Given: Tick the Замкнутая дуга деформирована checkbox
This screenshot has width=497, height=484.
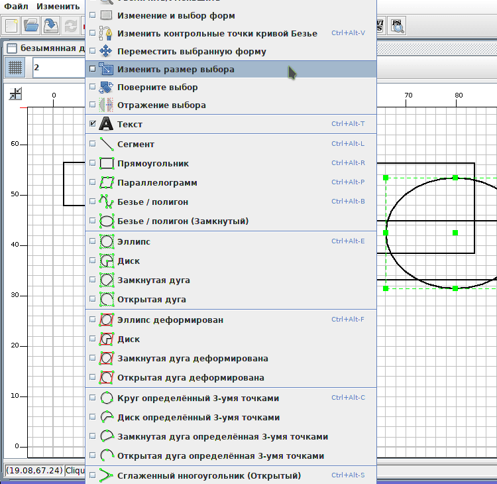Looking at the screenshot, I should point(93,358).
